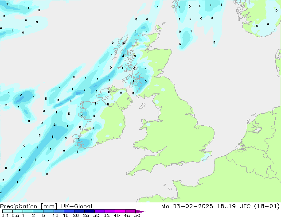Click the 25–30 mm dark navy legend box

(x=90, y=211)
